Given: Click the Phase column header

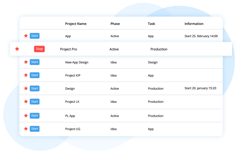Looking at the screenshot, I should pos(115,24).
